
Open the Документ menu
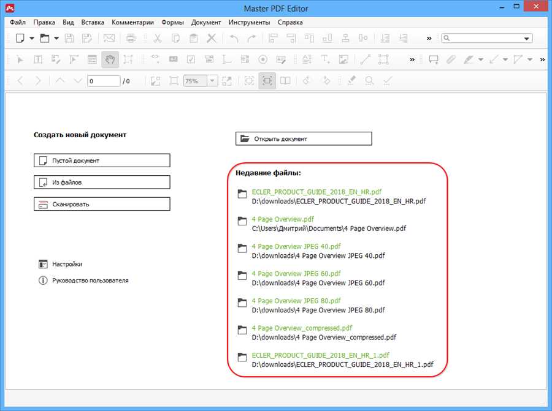tap(206, 22)
